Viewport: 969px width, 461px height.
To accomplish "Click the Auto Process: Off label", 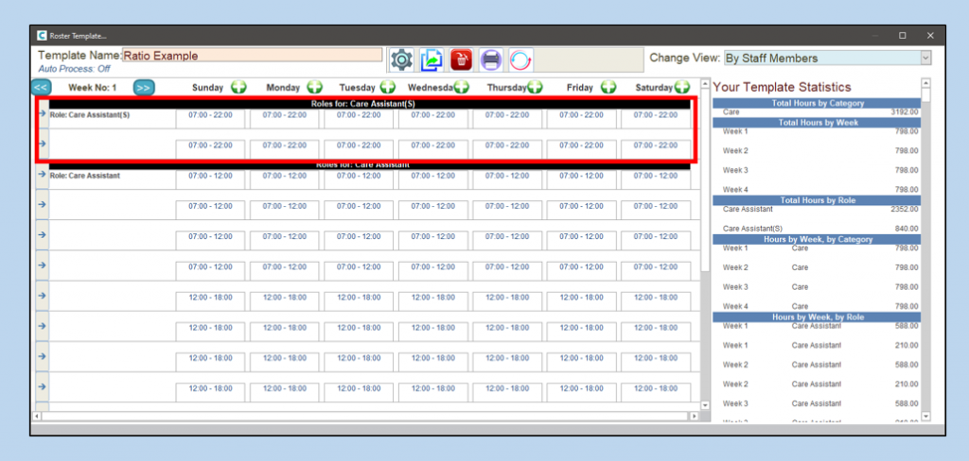I will (x=74, y=69).
